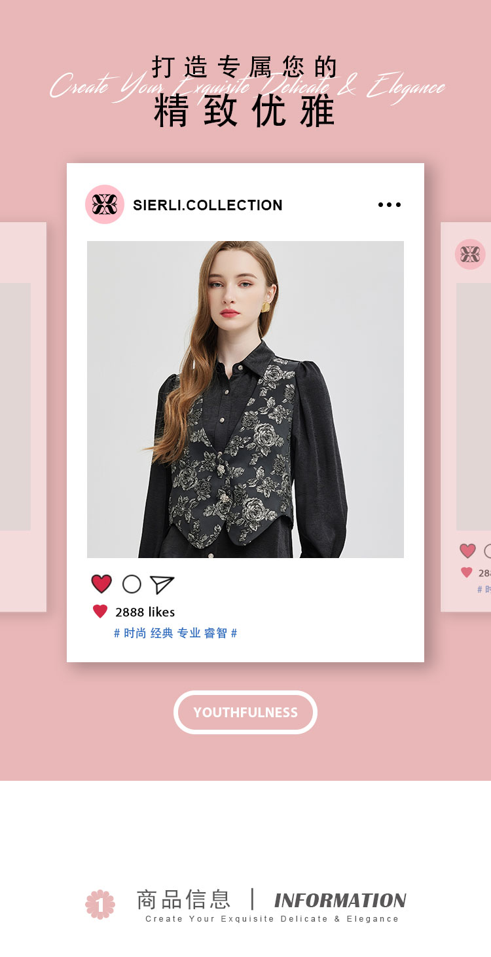The width and height of the screenshot is (491, 957).
Task: Click the 精致优雅 headline text
Action: click(245, 111)
